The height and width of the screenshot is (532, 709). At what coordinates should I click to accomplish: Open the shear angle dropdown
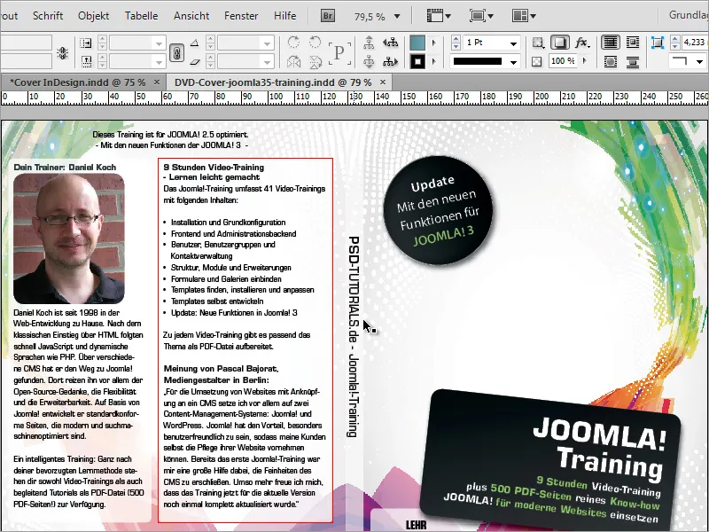coord(268,61)
